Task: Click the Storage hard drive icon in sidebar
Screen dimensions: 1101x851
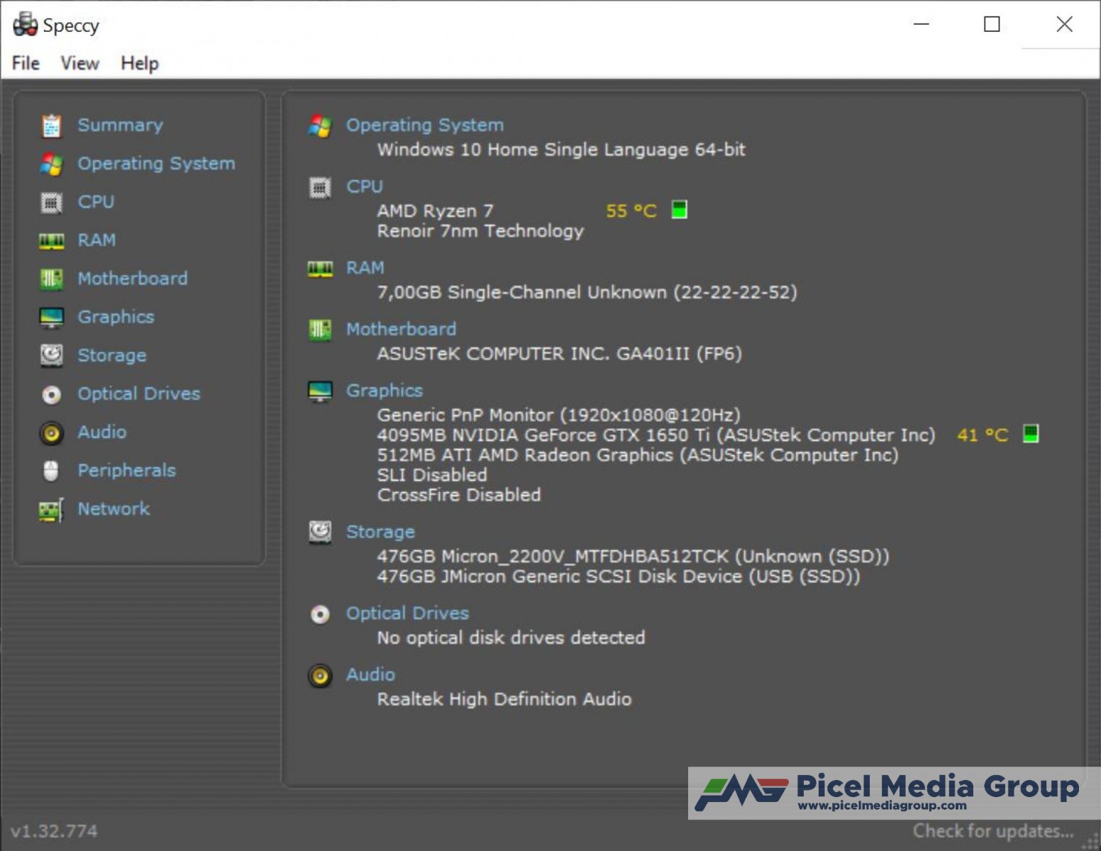Action: pos(51,355)
